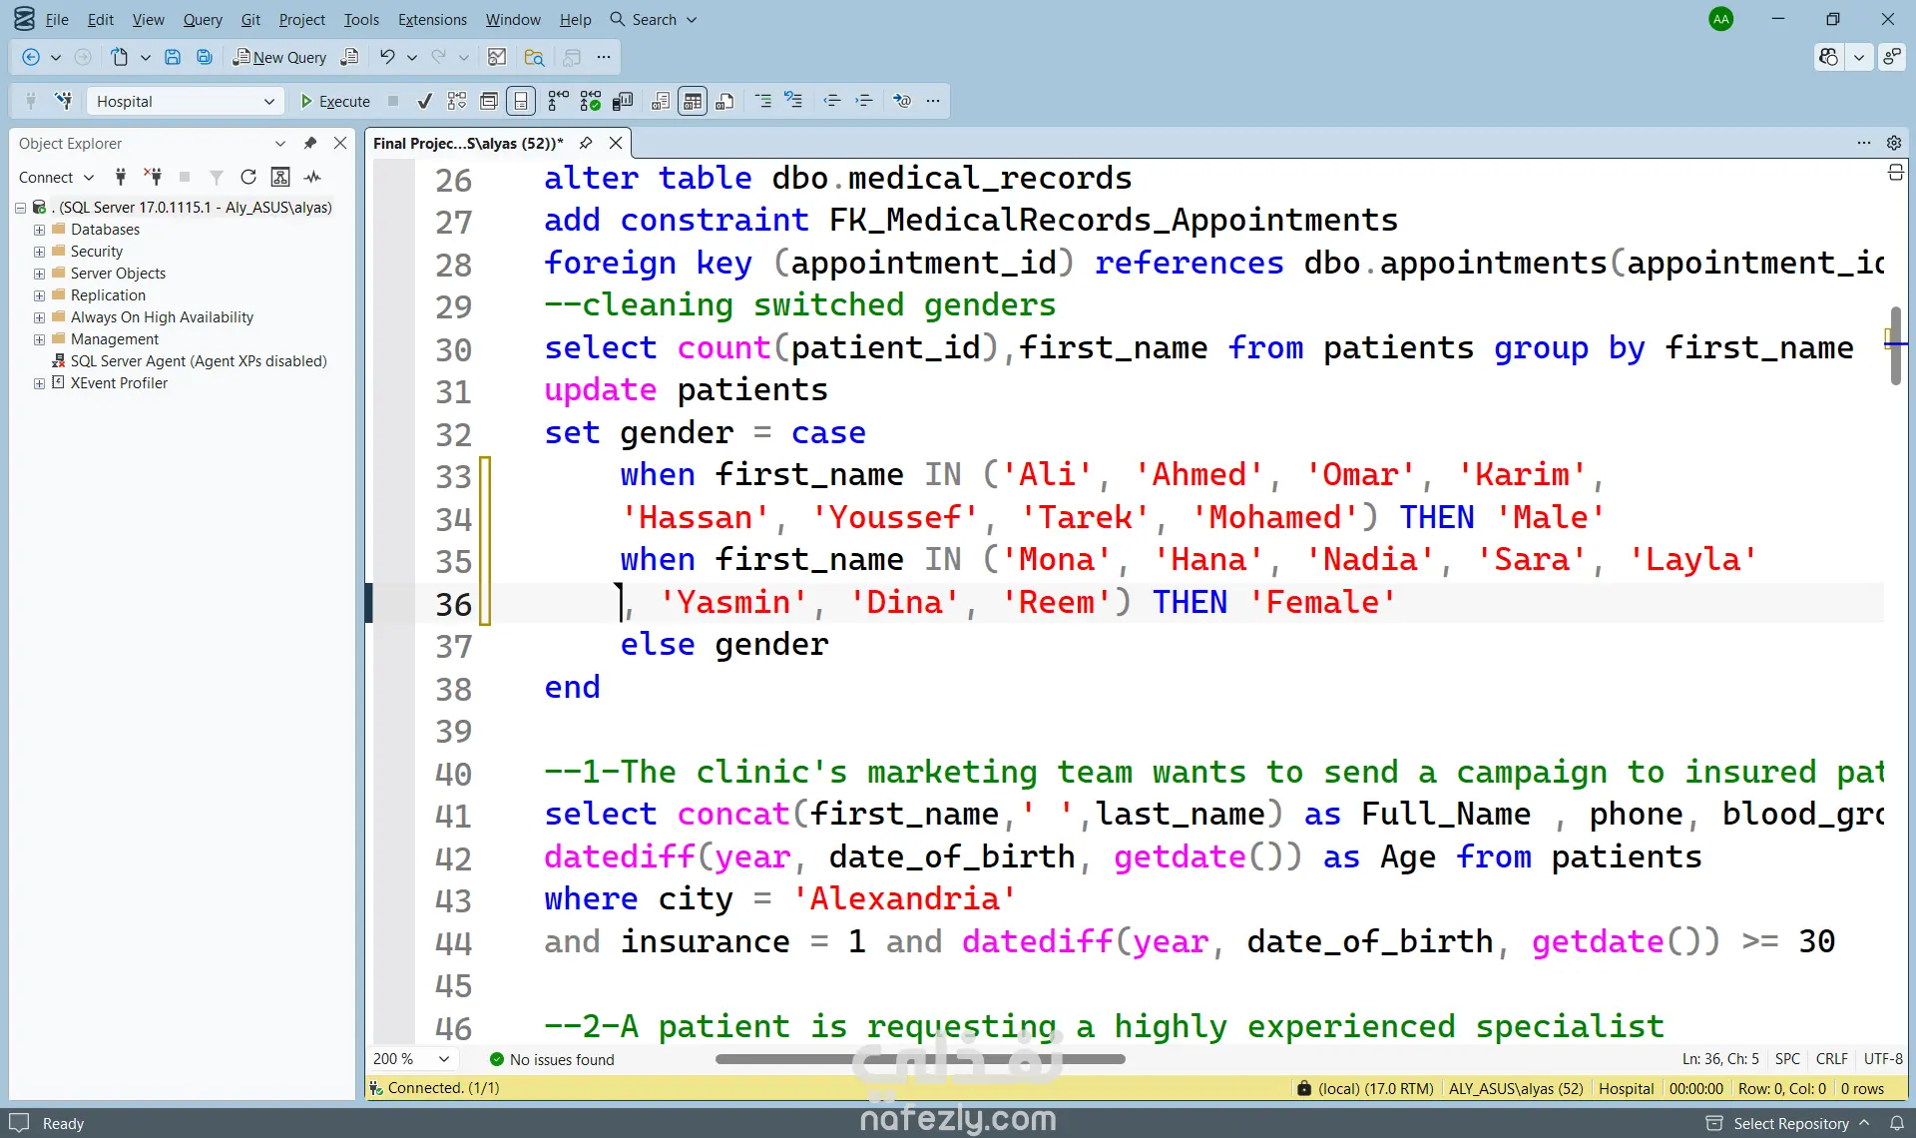Open the Object Explorer window position dropdown
1916x1138 pixels.
point(280,143)
